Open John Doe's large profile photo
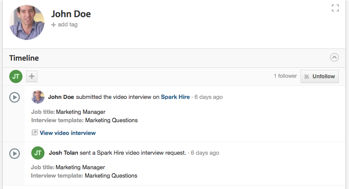The width and height of the screenshot is (349, 189). 27,23
